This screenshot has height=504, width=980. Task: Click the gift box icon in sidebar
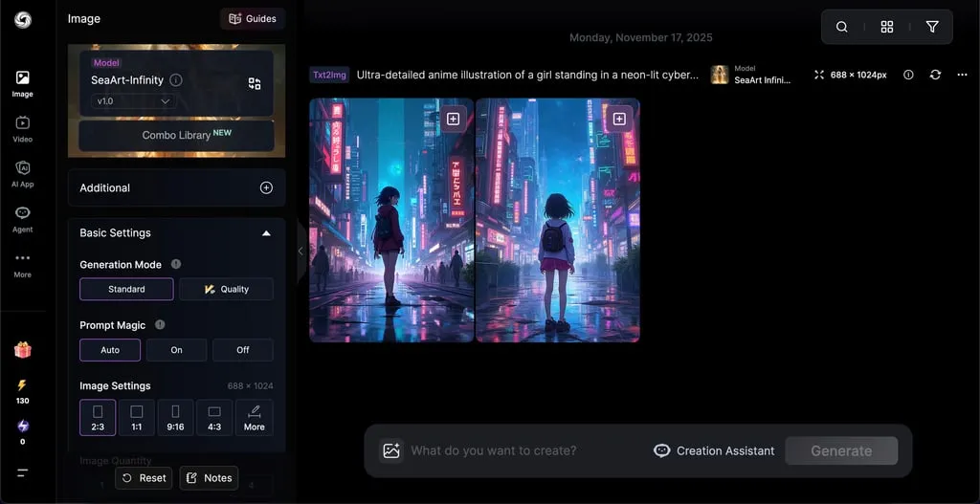point(22,350)
